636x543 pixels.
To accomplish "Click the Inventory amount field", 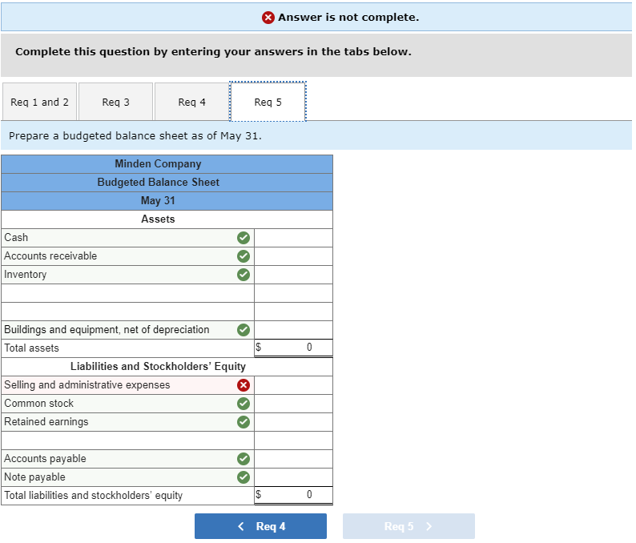I will tap(293, 275).
